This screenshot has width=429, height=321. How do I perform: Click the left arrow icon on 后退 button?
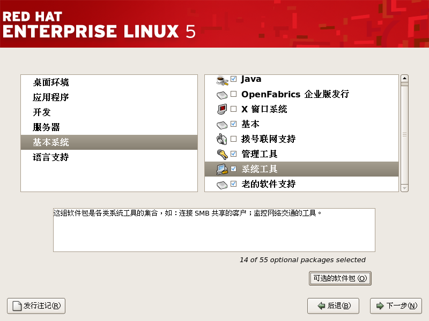click(x=321, y=306)
